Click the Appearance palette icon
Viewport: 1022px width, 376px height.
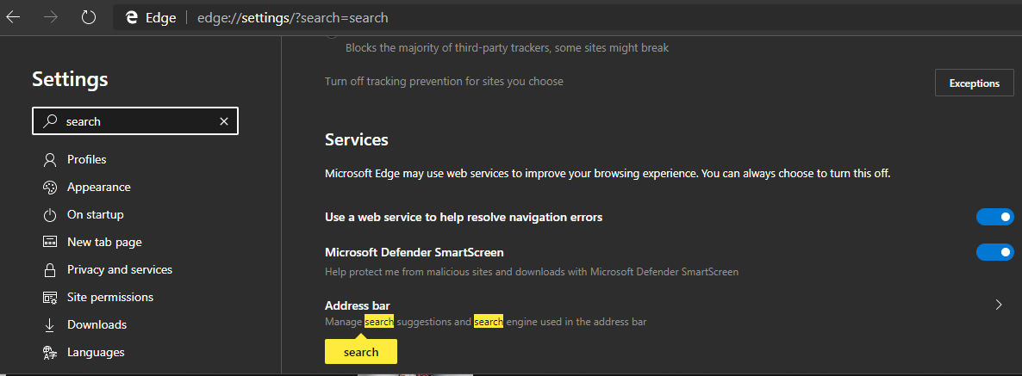(50, 187)
